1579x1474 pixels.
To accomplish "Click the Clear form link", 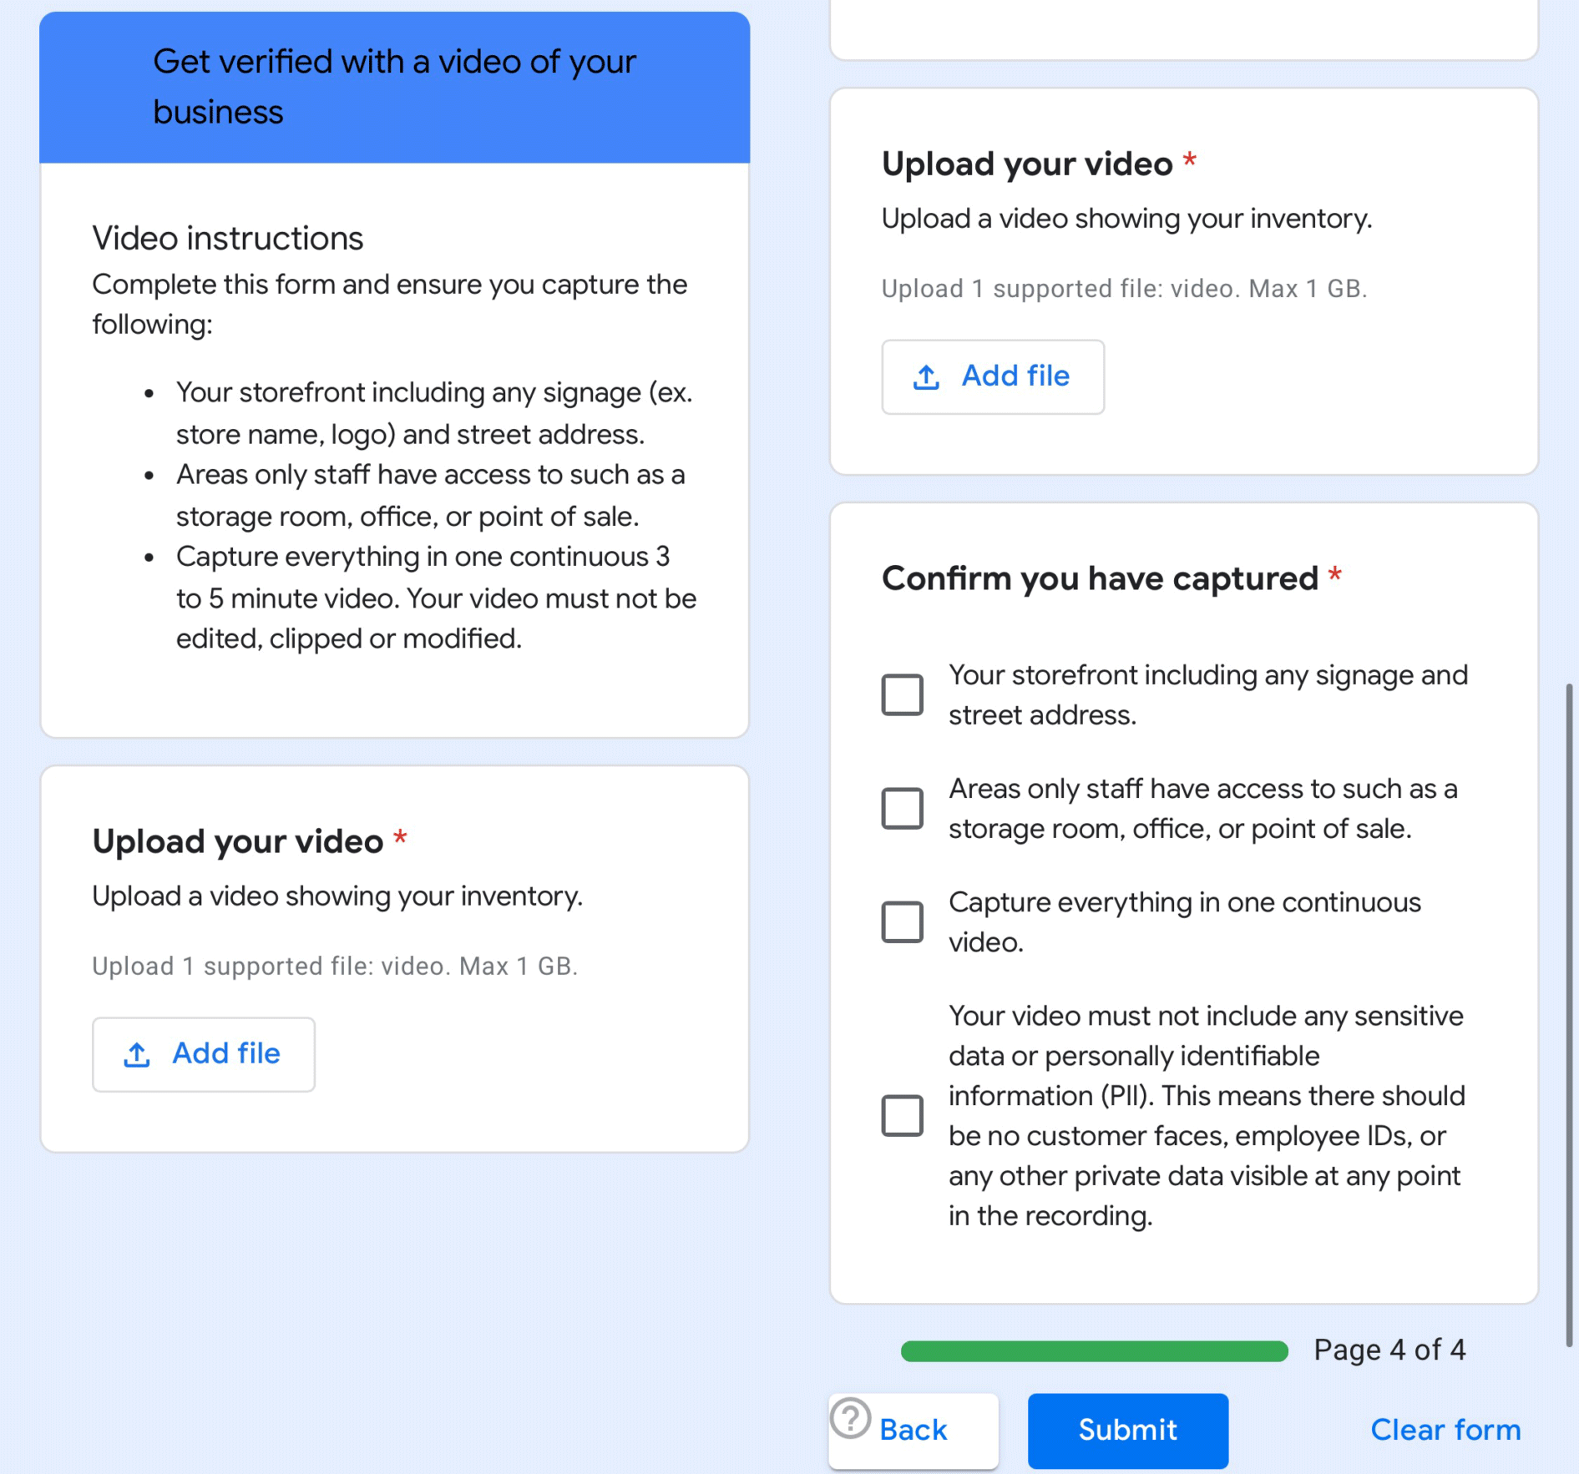I will [1445, 1430].
